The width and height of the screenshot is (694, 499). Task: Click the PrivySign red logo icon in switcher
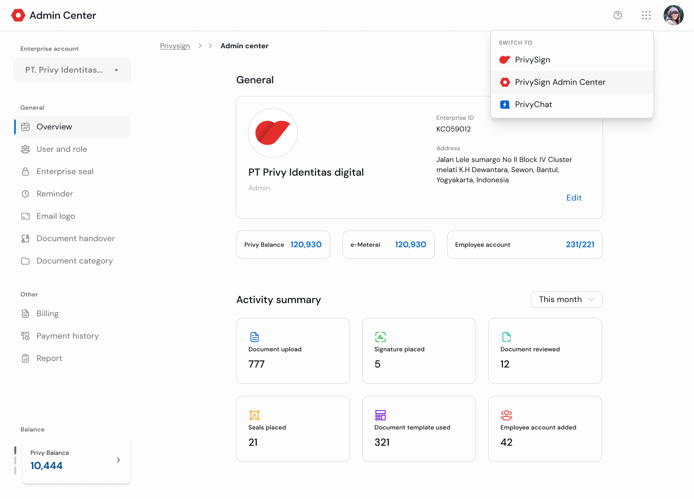coord(505,60)
